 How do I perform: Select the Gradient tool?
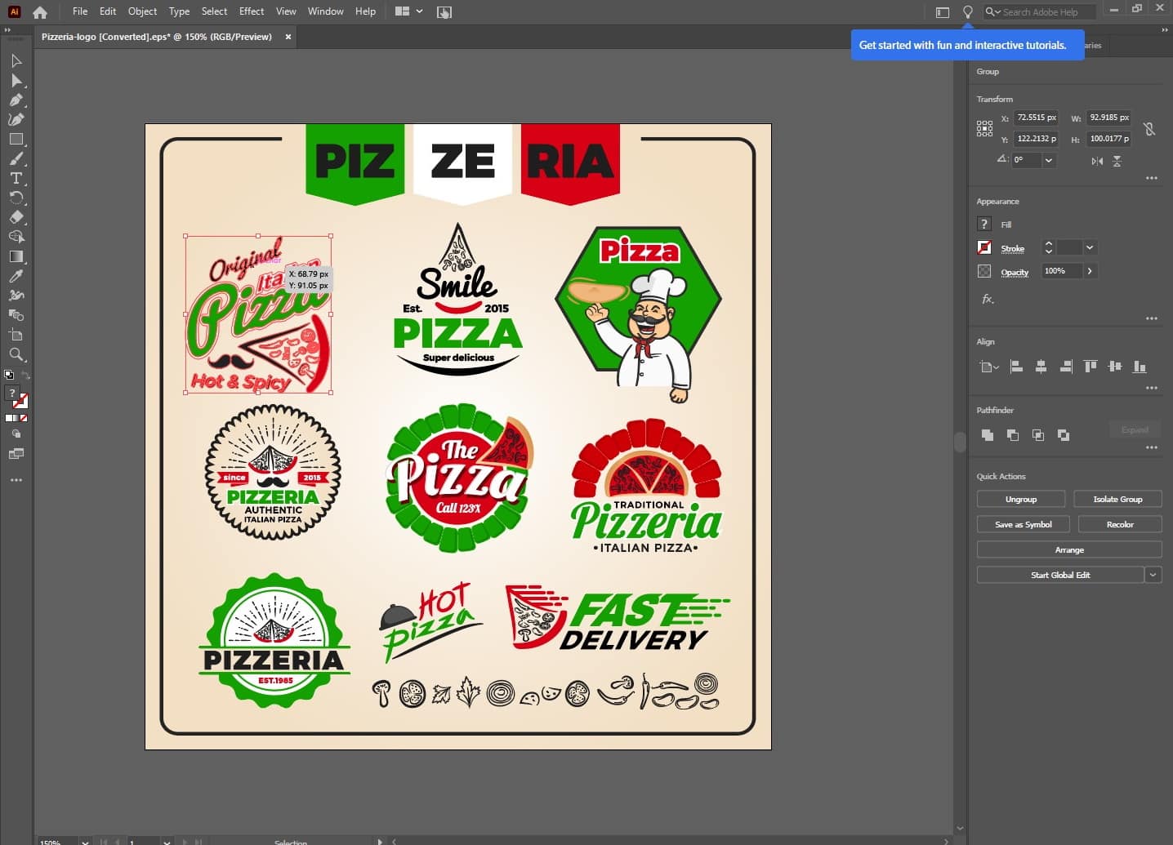(16, 257)
